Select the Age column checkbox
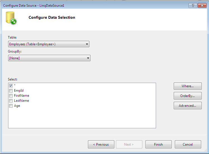The image size is (209, 154). point(11,106)
